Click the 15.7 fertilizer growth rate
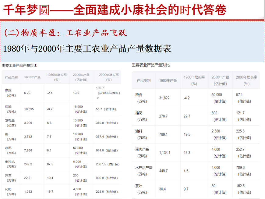The height and width of the screenshot is (199, 265). click(50, 192)
